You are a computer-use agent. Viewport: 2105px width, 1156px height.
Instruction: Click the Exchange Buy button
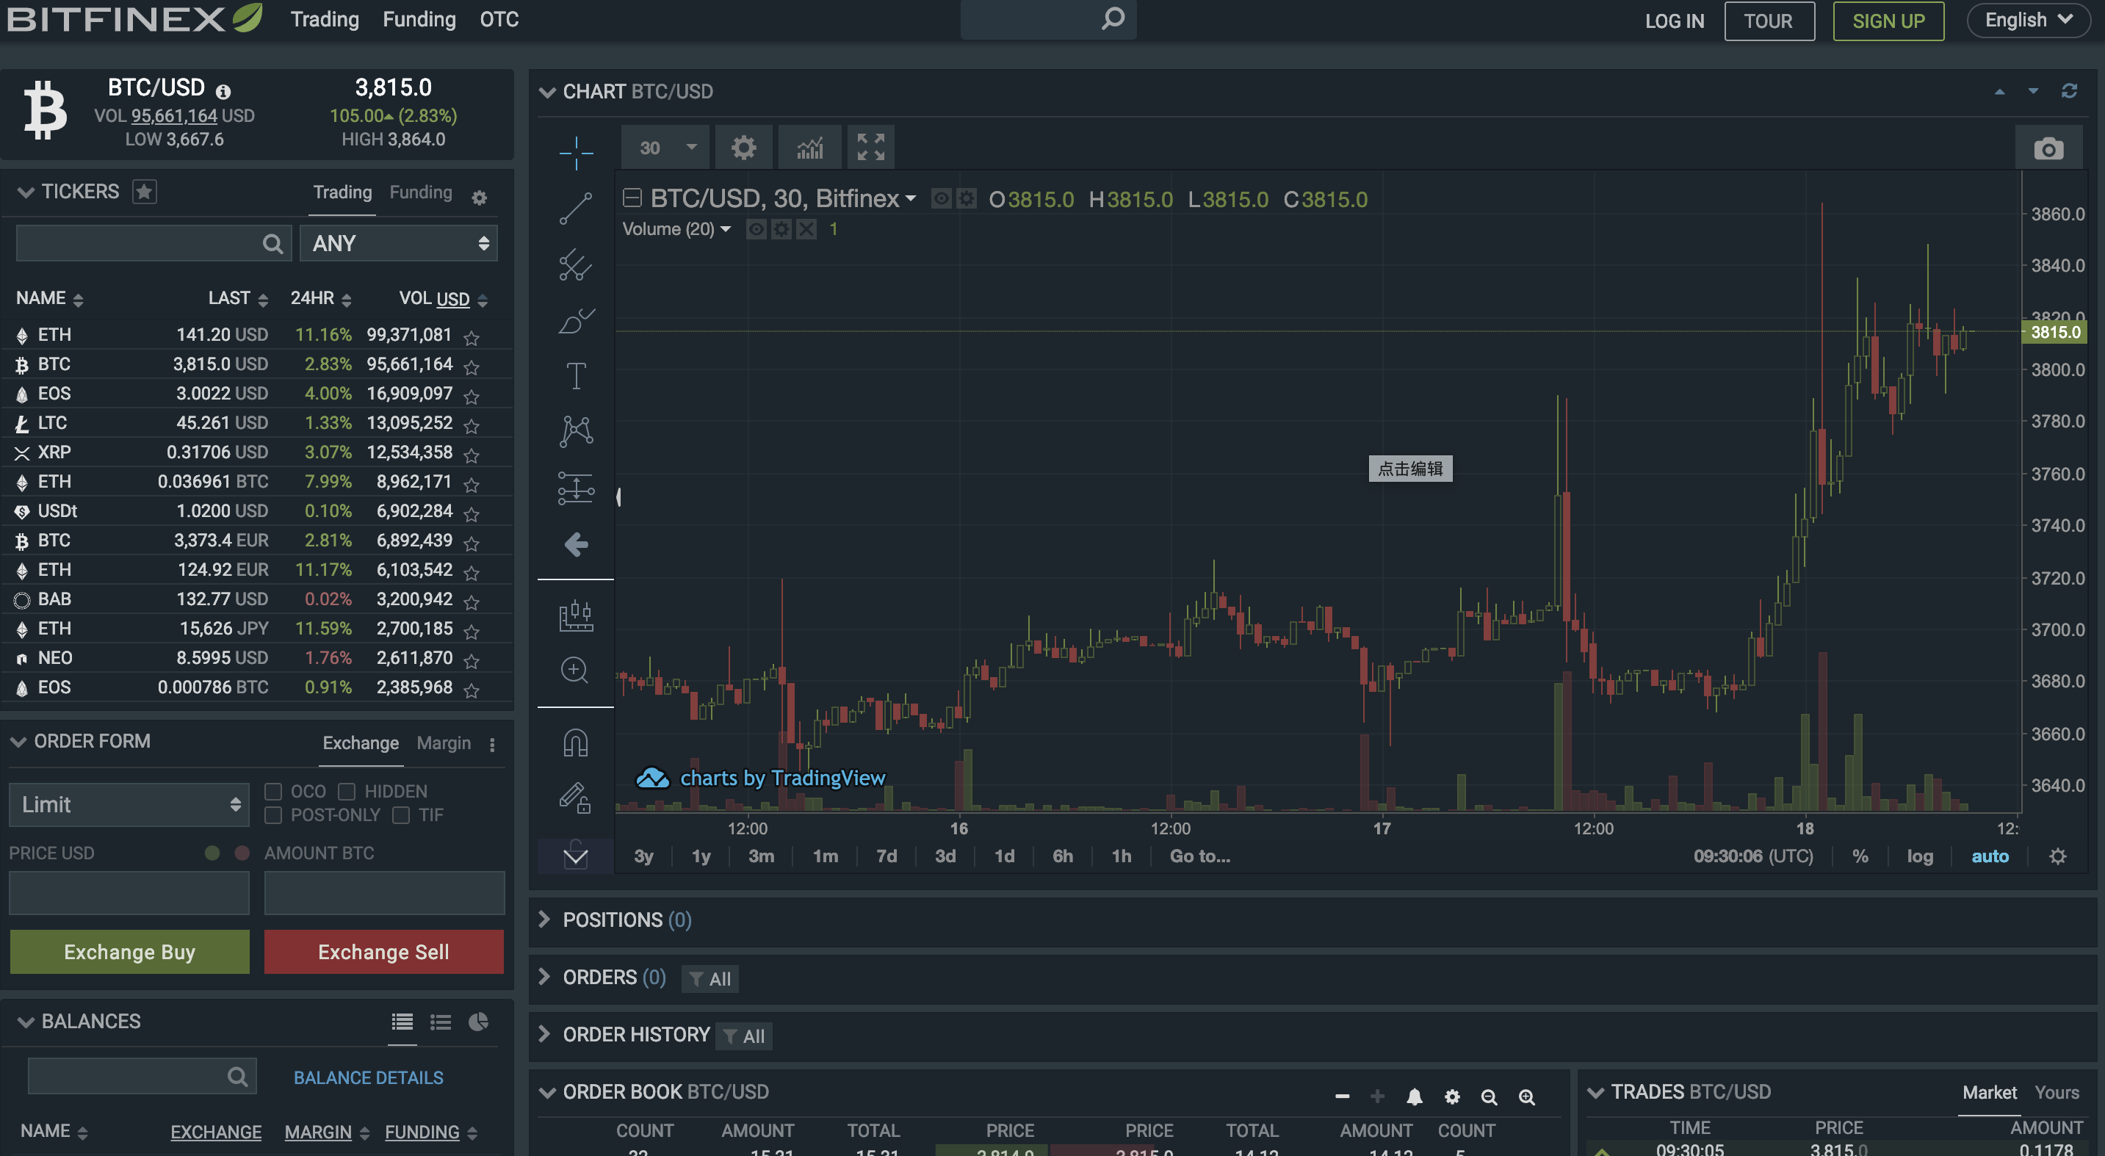coord(129,951)
